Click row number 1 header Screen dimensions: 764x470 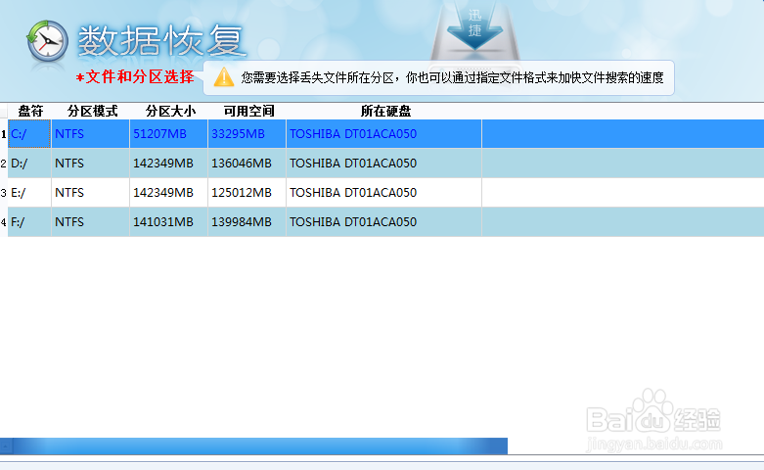[4, 134]
